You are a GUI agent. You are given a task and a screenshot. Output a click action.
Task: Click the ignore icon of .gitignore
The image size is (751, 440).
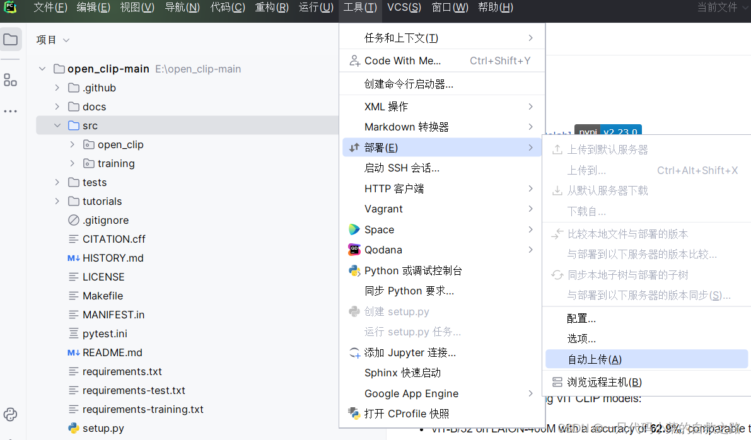coord(73,220)
